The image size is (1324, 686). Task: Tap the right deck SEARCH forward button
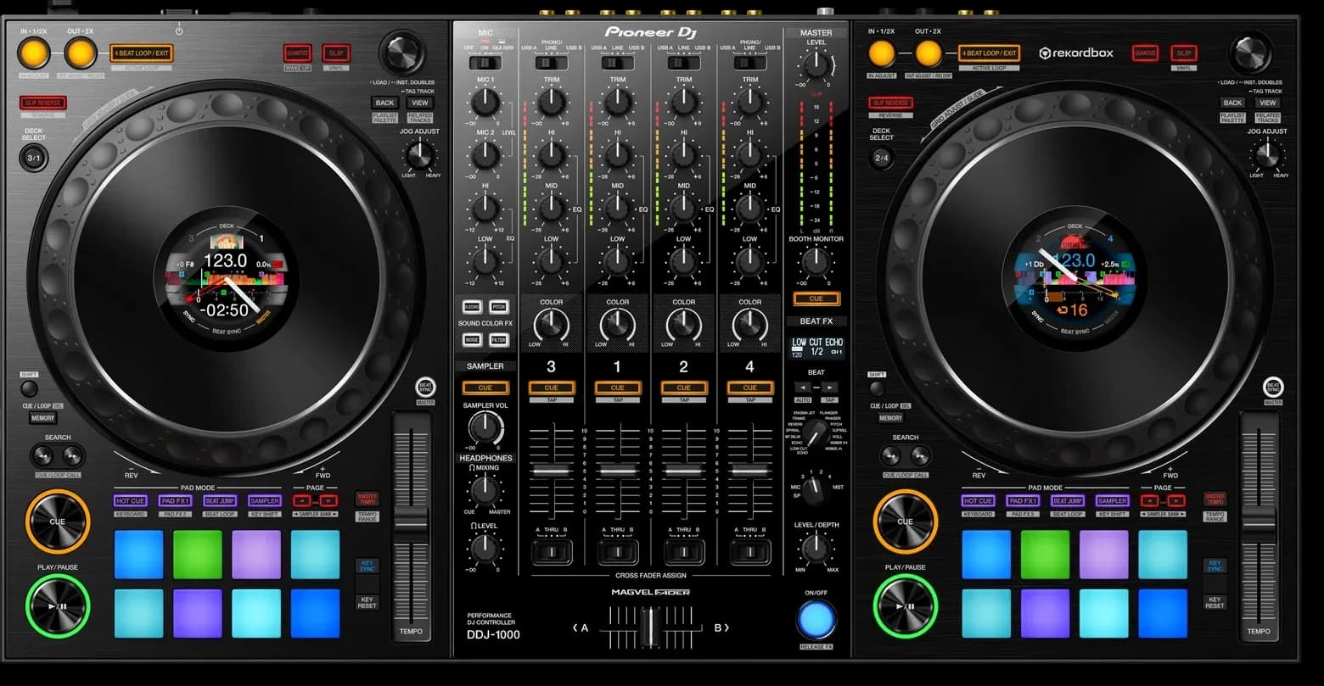coord(921,456)
